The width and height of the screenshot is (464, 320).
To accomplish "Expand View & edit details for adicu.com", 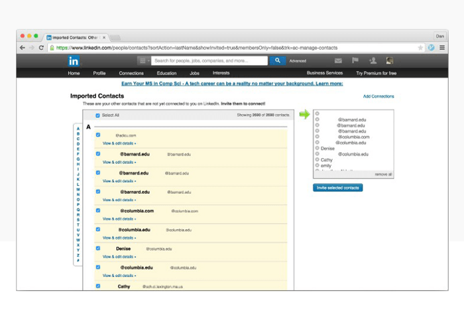I will click(x=119, y=143).
